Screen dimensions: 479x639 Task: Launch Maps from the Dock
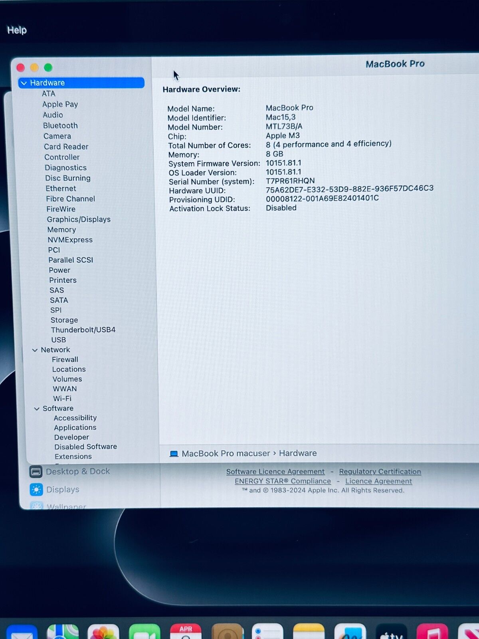(63, 632)
